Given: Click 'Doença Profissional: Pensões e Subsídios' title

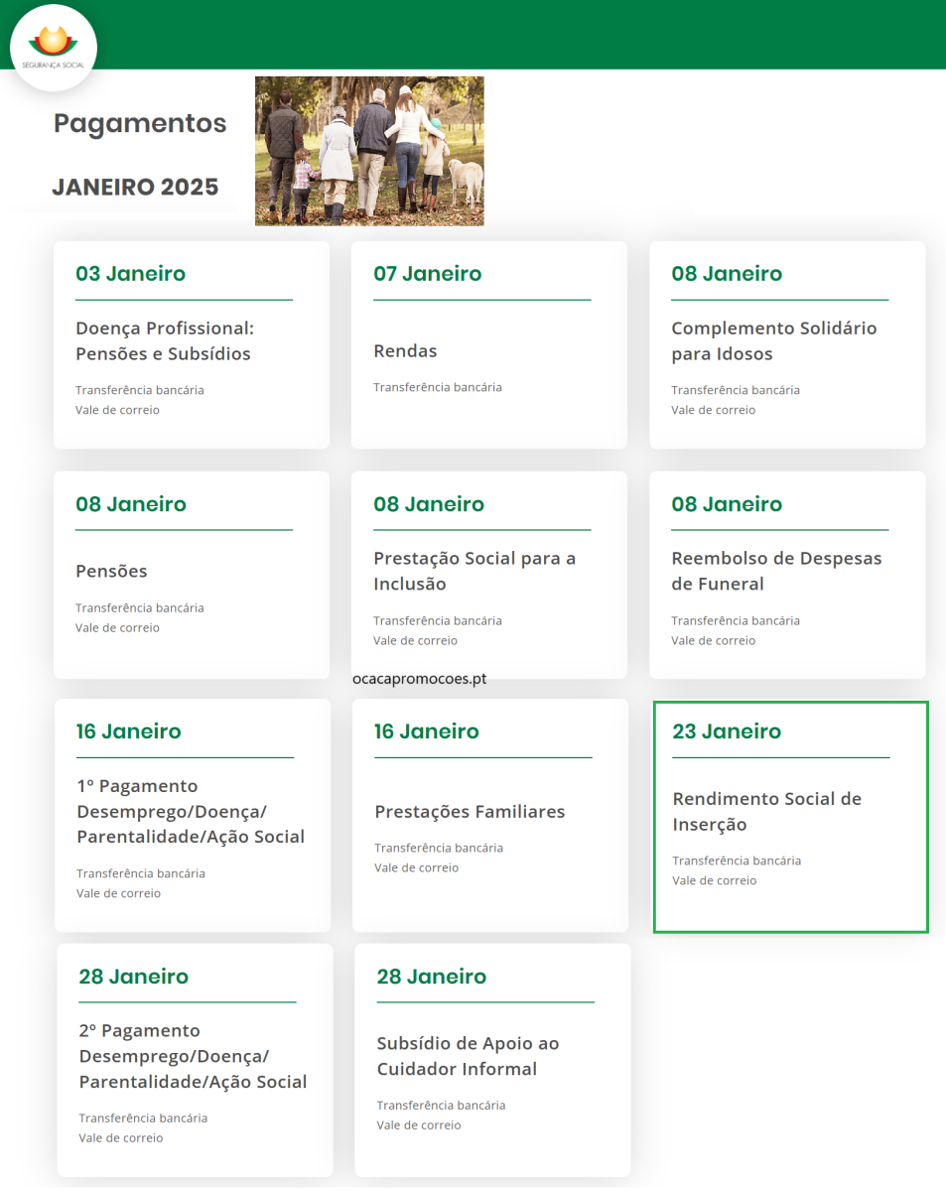Looking at the screenshot, I should (165, 340).
